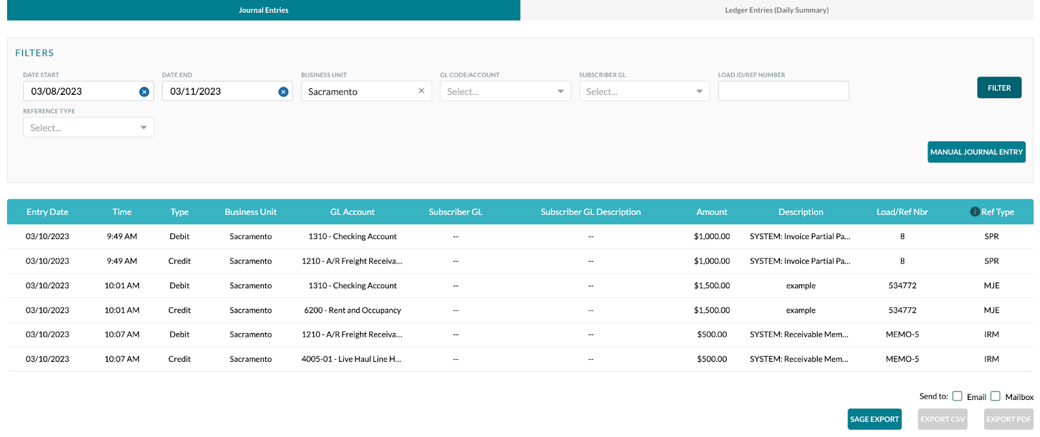Click example description in 10:01 AM Debit row
Viewport: 1040px width, 437px height.
tap(801, 286)
